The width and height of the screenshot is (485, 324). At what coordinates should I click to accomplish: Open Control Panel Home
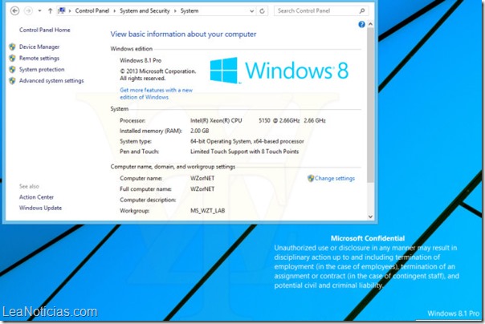point(44,30)
